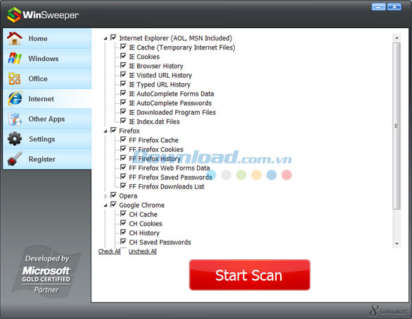Click the Start Scan button
The height and width of the screenshot is (319, 412).
250,275
